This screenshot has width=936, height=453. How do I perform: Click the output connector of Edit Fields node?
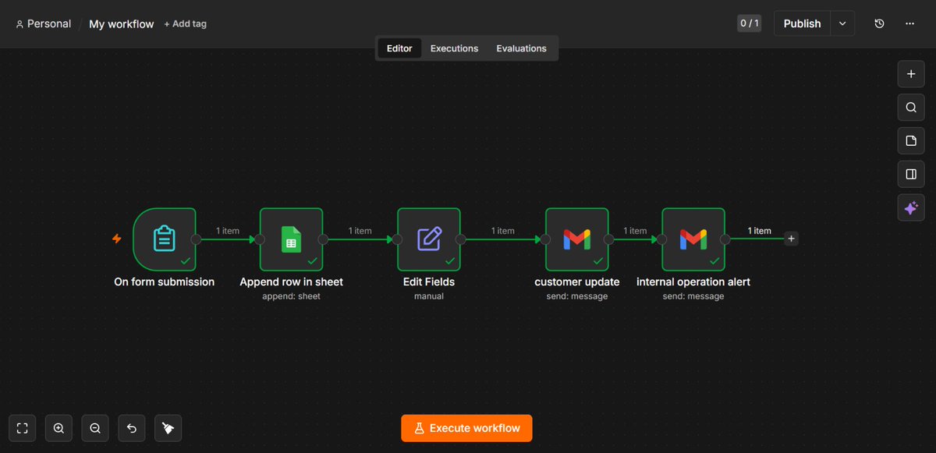tap(461, 239)
